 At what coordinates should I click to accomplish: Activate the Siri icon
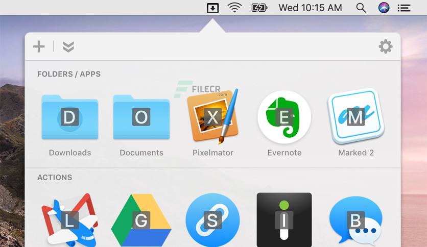click(x=384, y=8)
